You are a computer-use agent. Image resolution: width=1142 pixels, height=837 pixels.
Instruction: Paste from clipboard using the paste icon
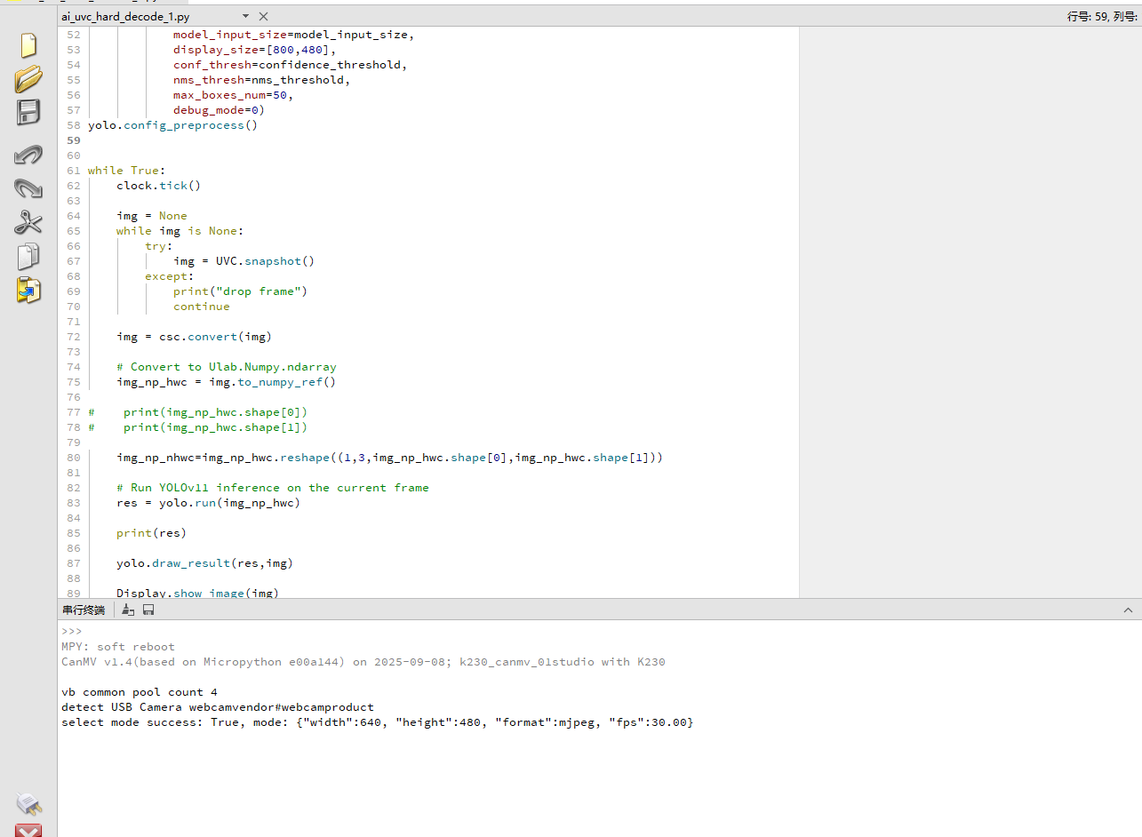(28, 291)
